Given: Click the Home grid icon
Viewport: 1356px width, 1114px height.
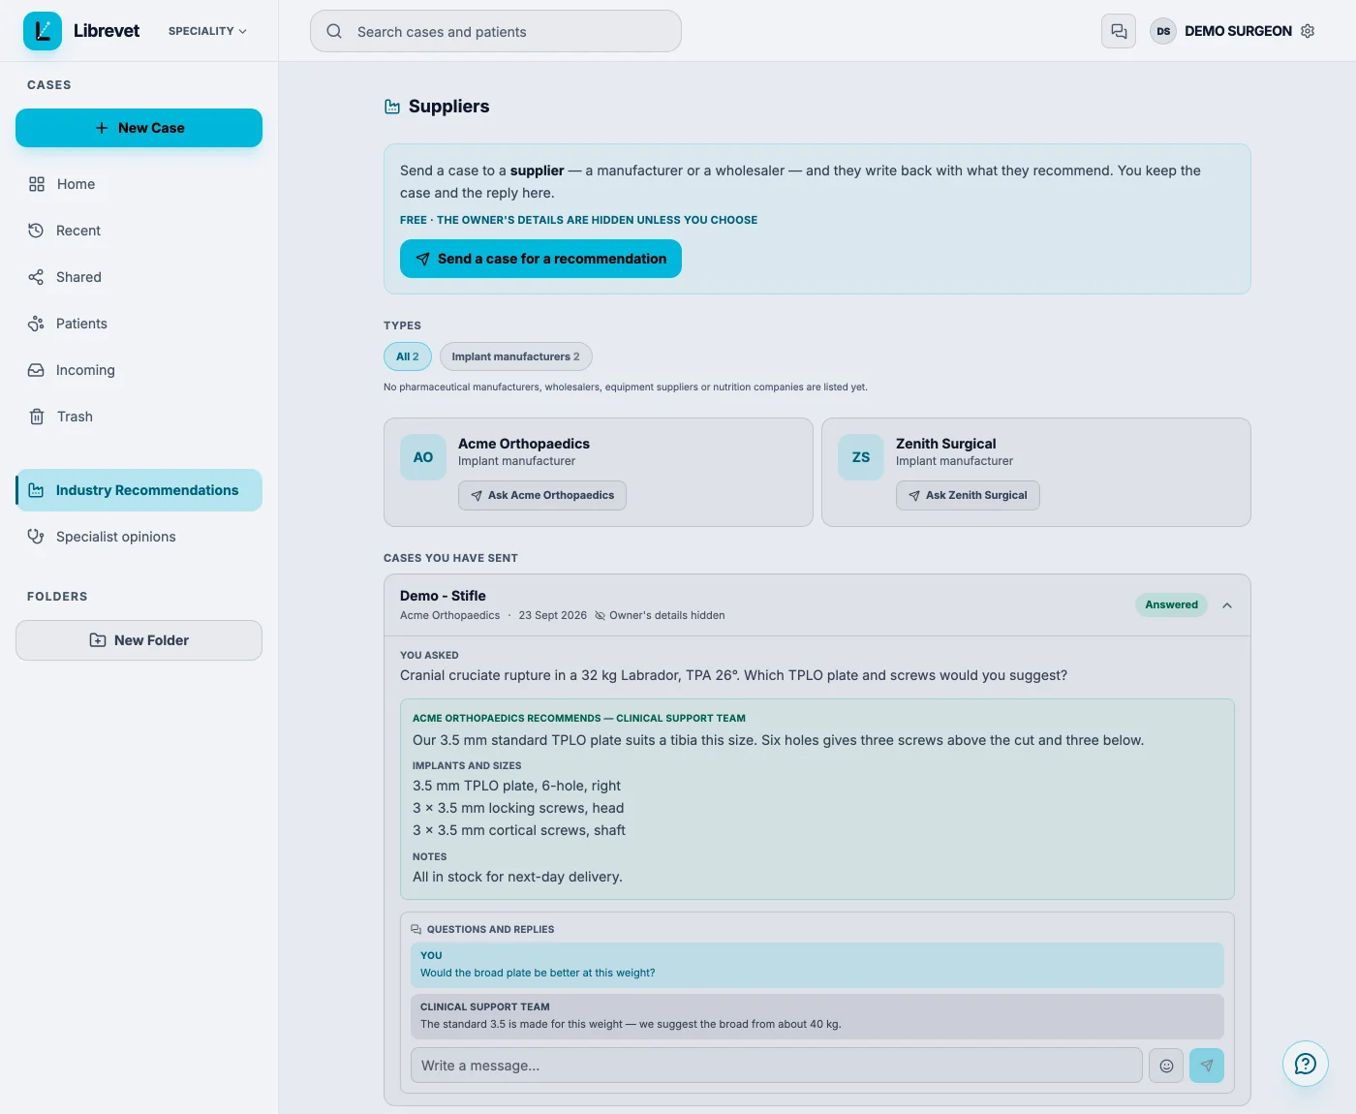Looking at the screenshot, I should point(37,184).
